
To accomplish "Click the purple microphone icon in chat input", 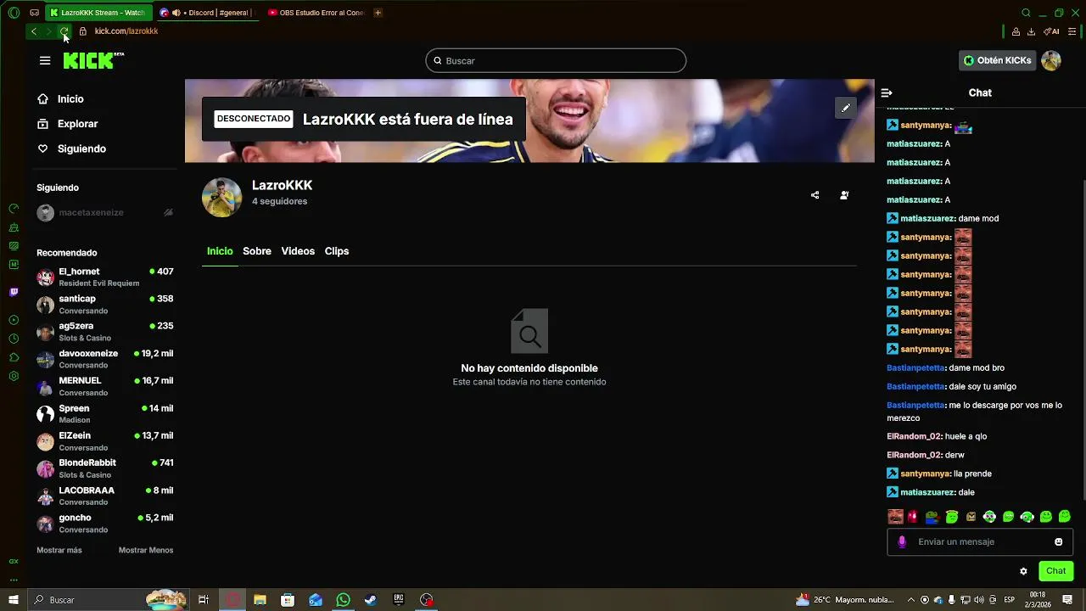I will [x=902, y=541].
